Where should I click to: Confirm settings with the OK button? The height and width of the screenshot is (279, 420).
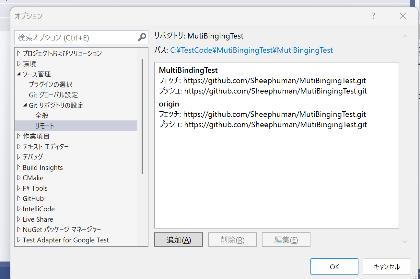pos(334,266)
